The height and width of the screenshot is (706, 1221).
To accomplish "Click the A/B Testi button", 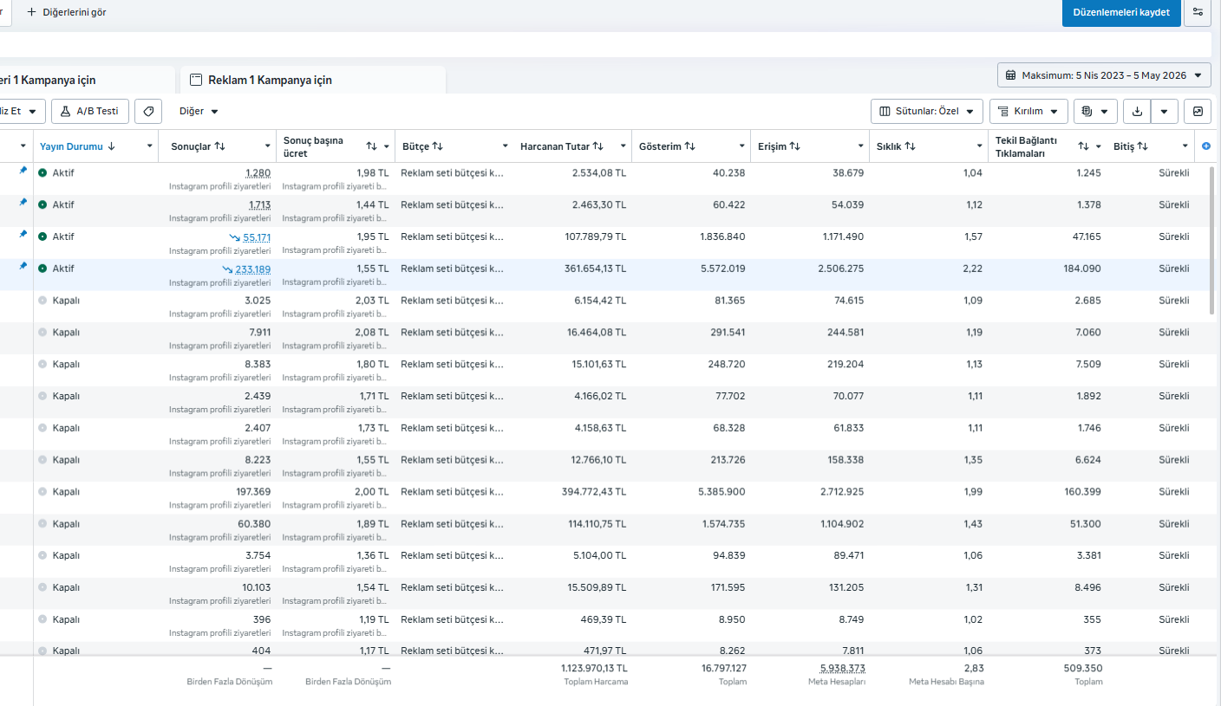I will click(x=90, y=111).
